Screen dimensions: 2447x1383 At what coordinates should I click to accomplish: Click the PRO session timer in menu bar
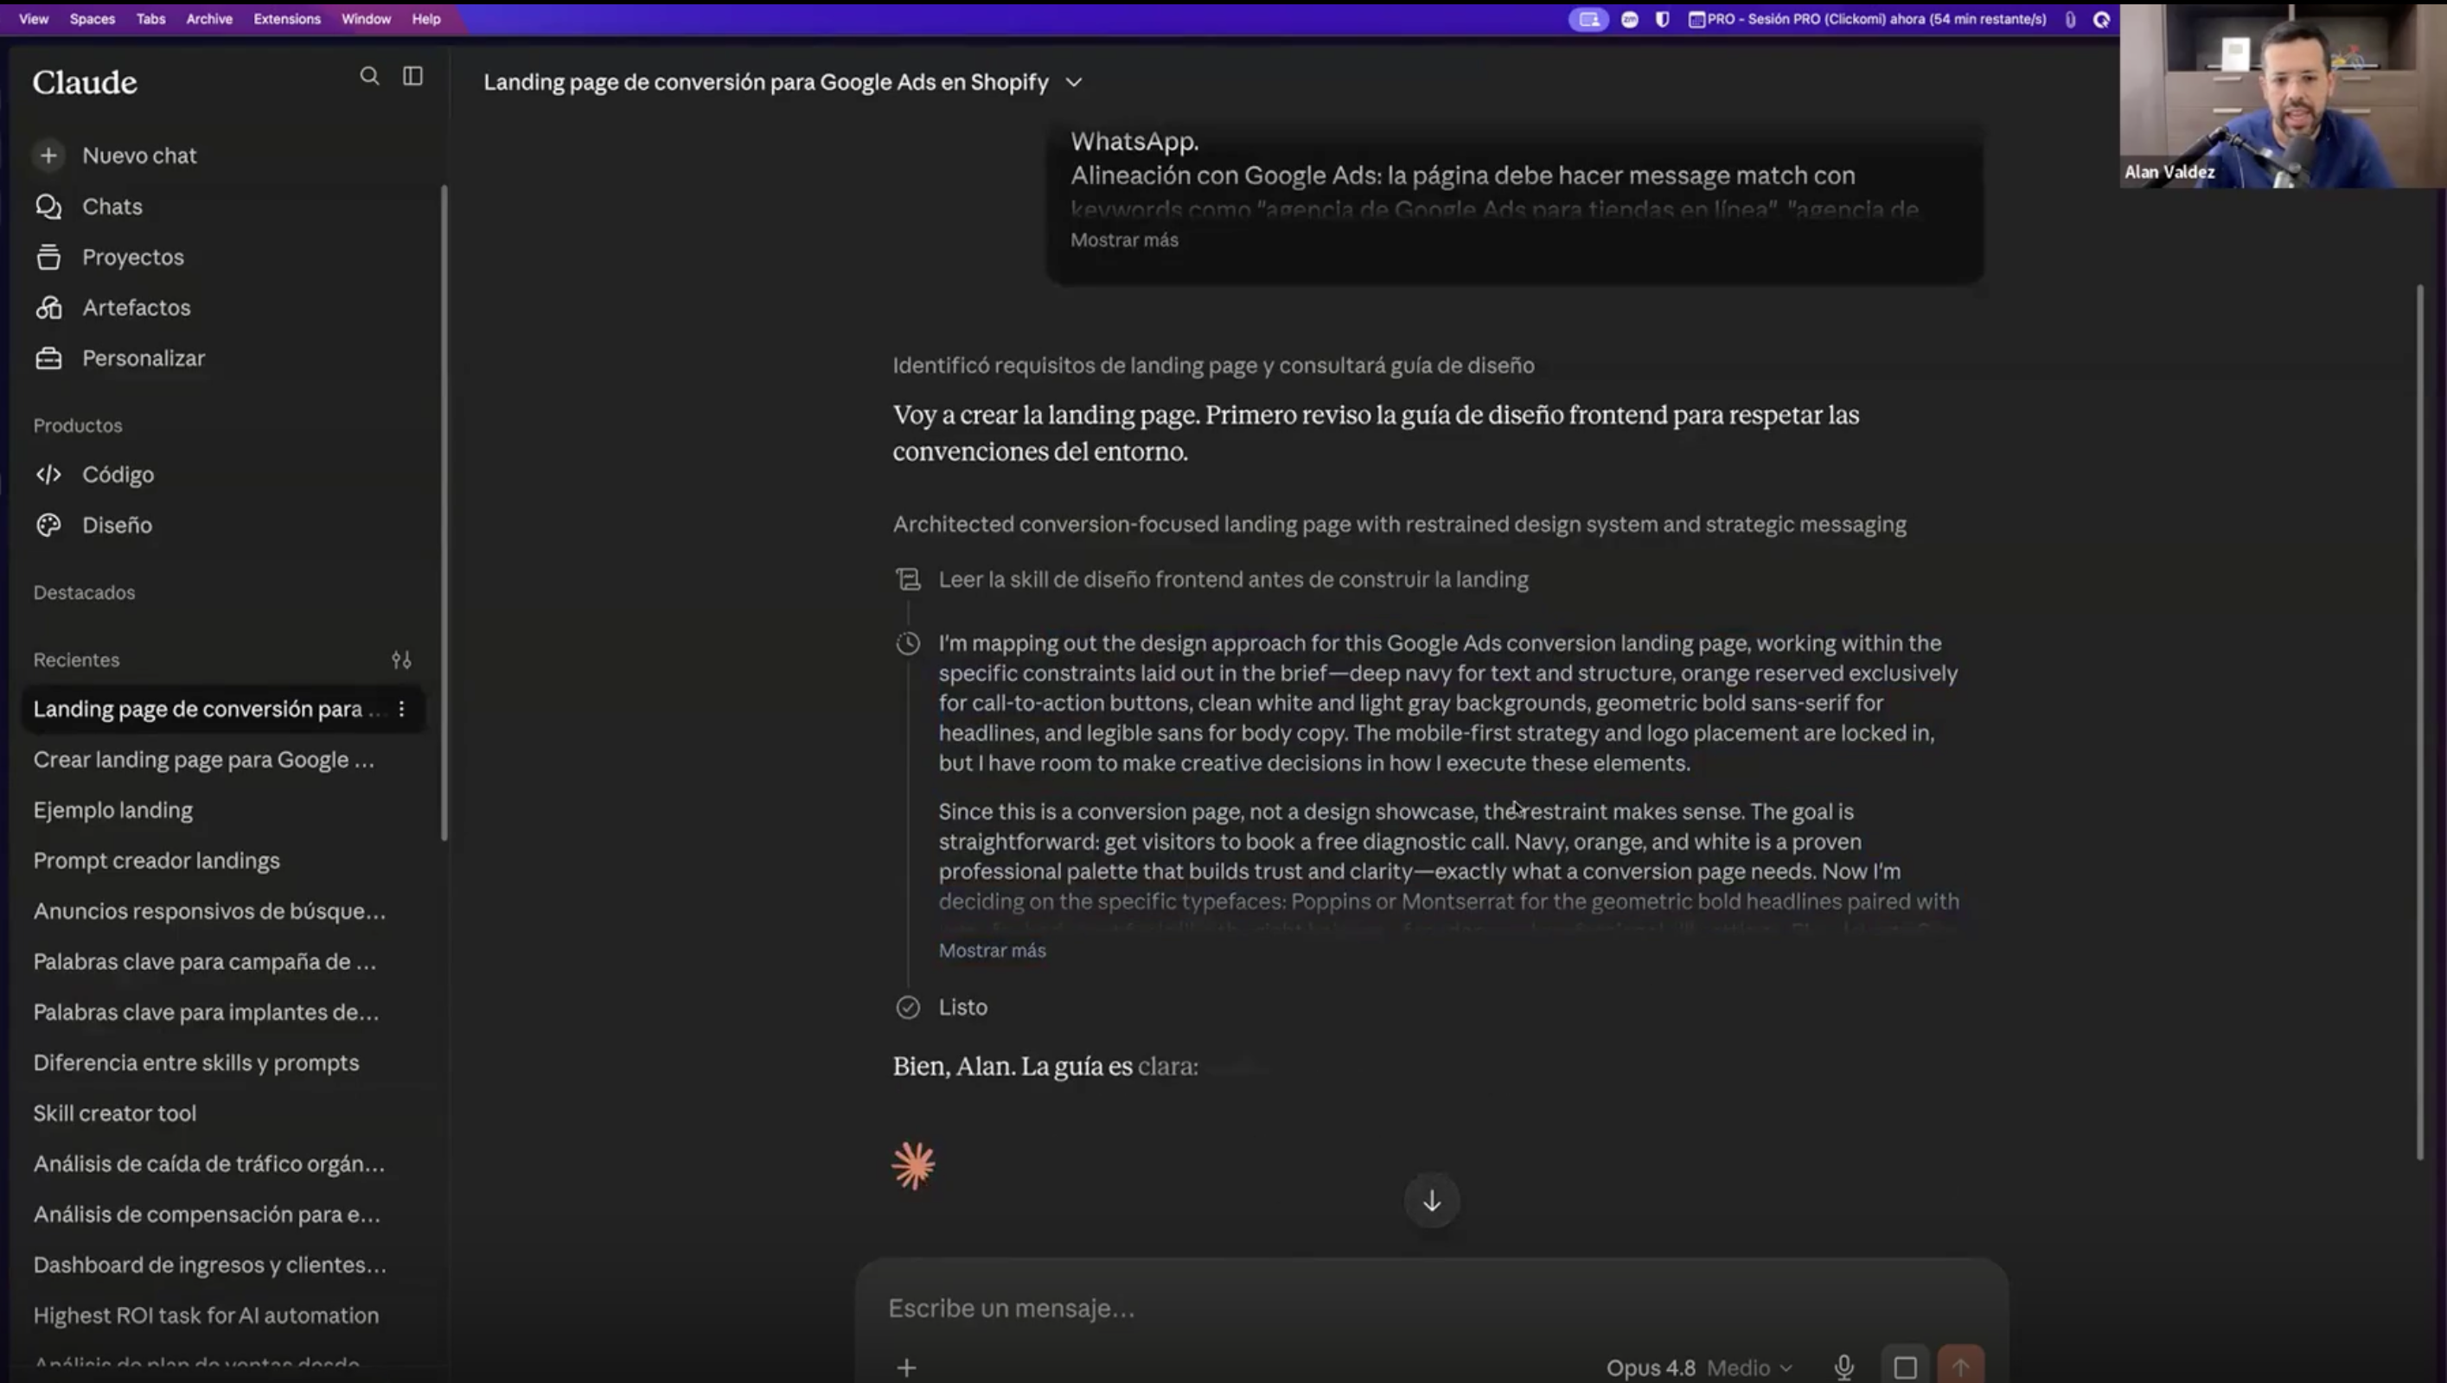1868,19
